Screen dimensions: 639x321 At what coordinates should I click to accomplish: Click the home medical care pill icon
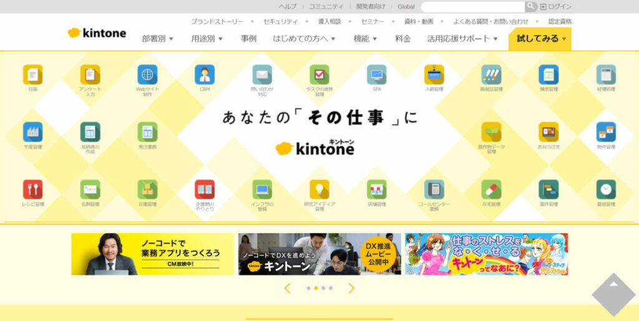491,189
